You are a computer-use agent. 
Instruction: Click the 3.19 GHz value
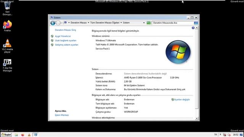[x=175, y=78]
